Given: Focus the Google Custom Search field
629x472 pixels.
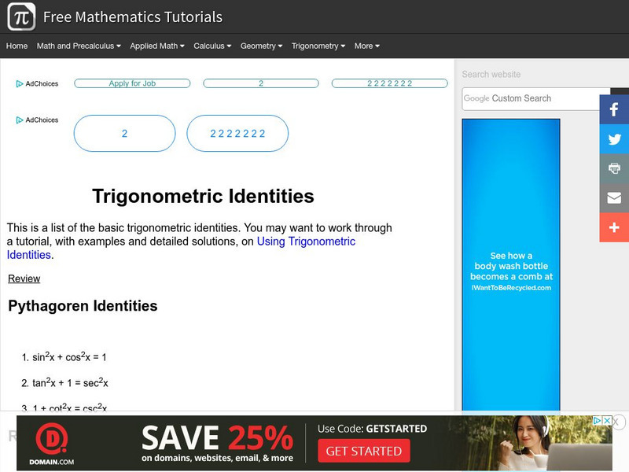Looking at the screenshot, I should [536, 98].
